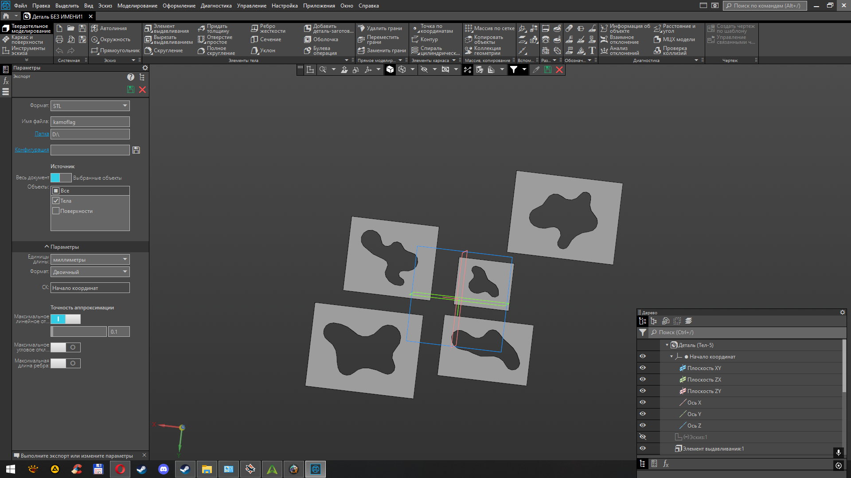Select the Оболочка shell tool
The image size is (851, 478).
click(x=321, y=39)
